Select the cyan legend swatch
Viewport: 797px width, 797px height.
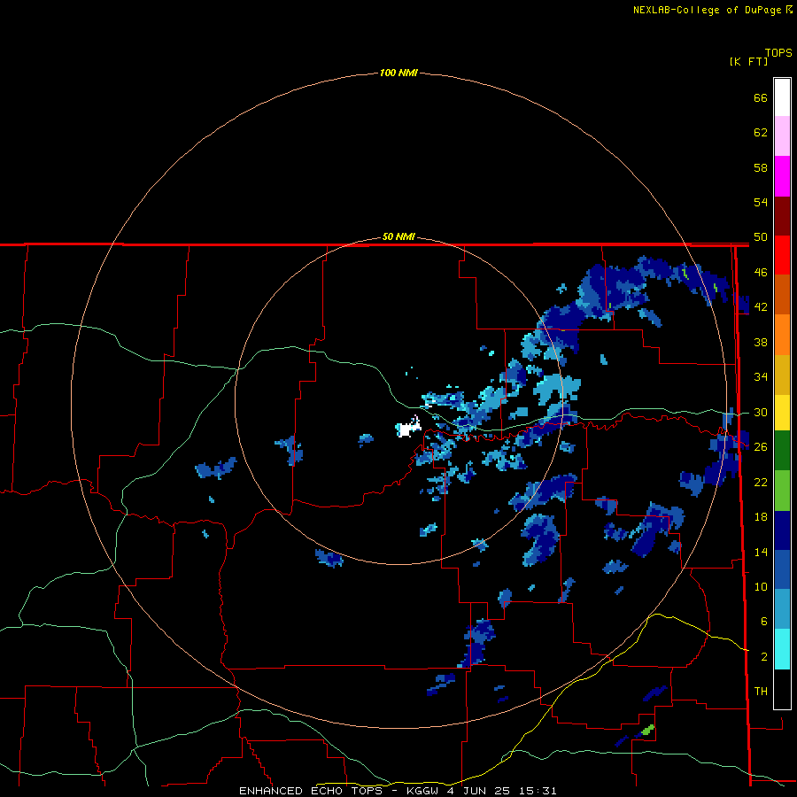click(x=782, y=649)
